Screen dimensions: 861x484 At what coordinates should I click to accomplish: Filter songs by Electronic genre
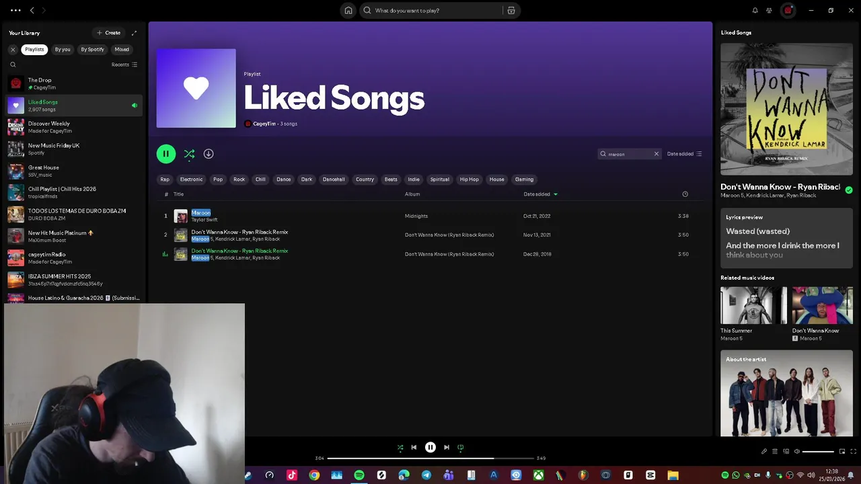tap(191, 179)
